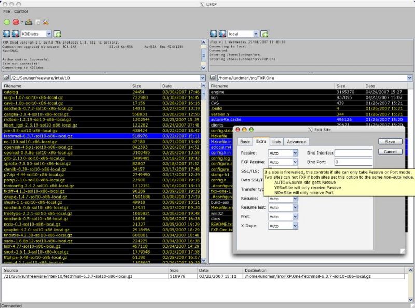This screenshot has height=308, width=415.
Task: Open the X-Dupe dropdown in Edit Site
Action: click(295, 226)
